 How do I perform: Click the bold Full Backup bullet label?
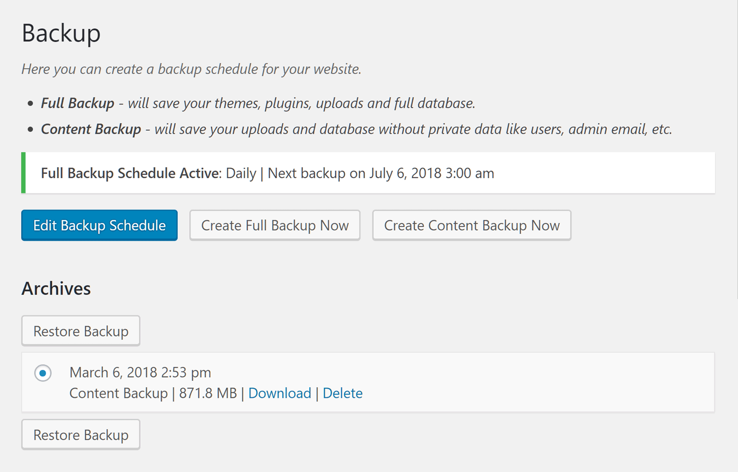pos(77,103)
